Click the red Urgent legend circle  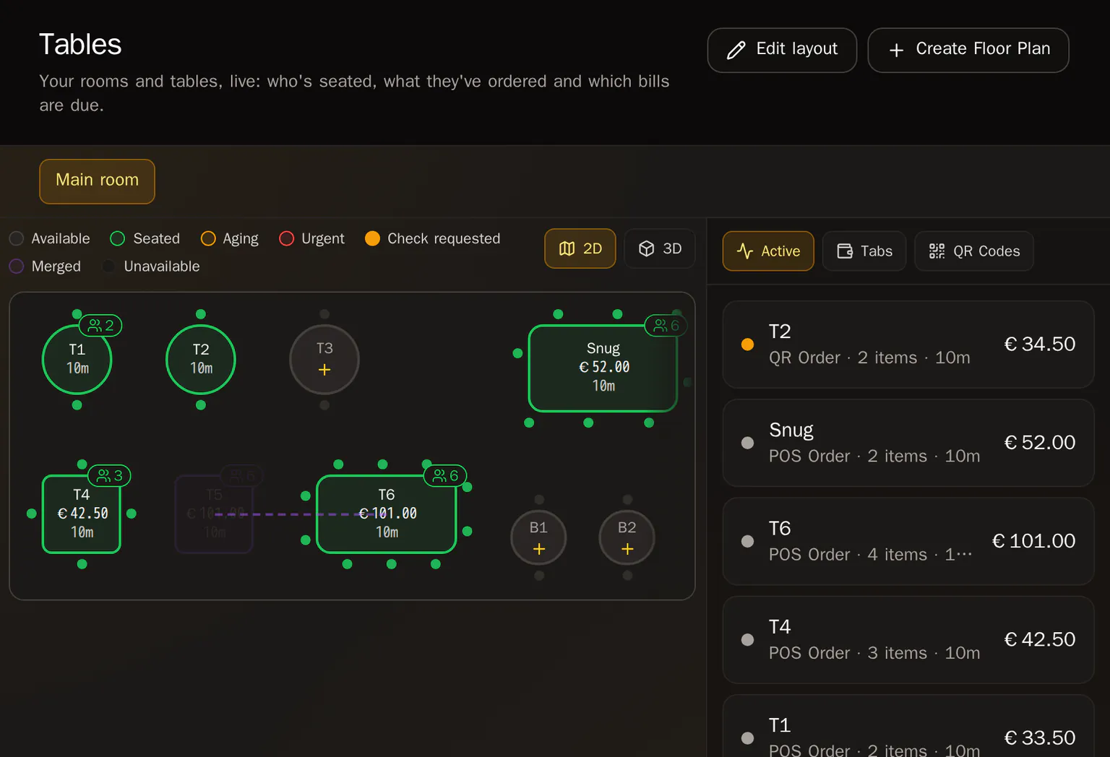pos(286,238)
